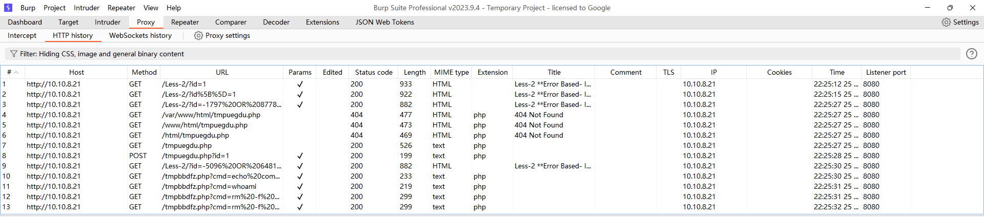984x217 pixels.
Task: Open the View menu
Action: 151,8
